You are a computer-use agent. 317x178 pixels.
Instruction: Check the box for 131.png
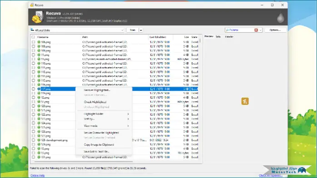33,157
